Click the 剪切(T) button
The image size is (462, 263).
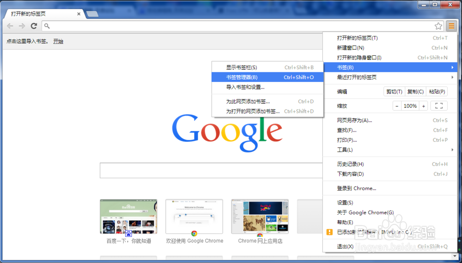(394, 92)
